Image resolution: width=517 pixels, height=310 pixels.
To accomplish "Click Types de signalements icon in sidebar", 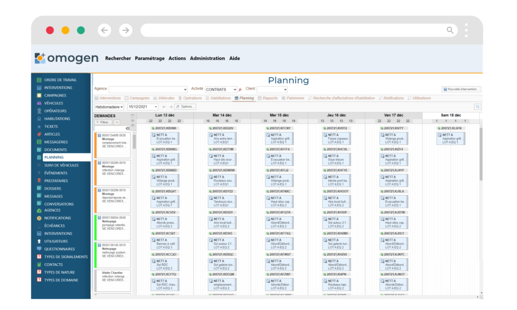I will 39,257.
